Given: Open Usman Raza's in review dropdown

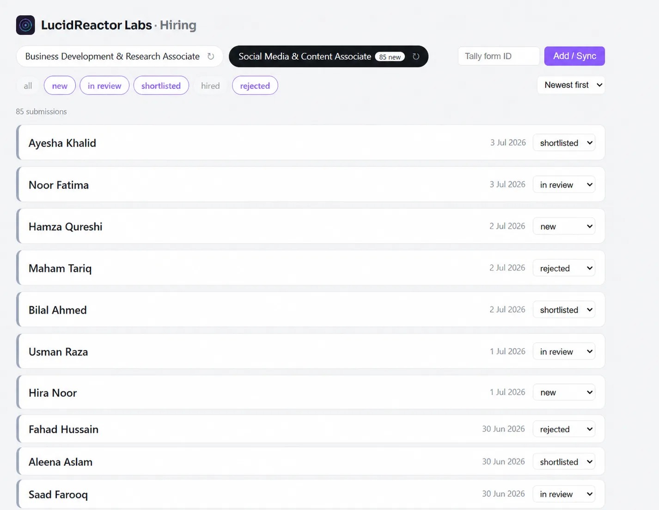Looking at the screenshot, I should point(564,351).
